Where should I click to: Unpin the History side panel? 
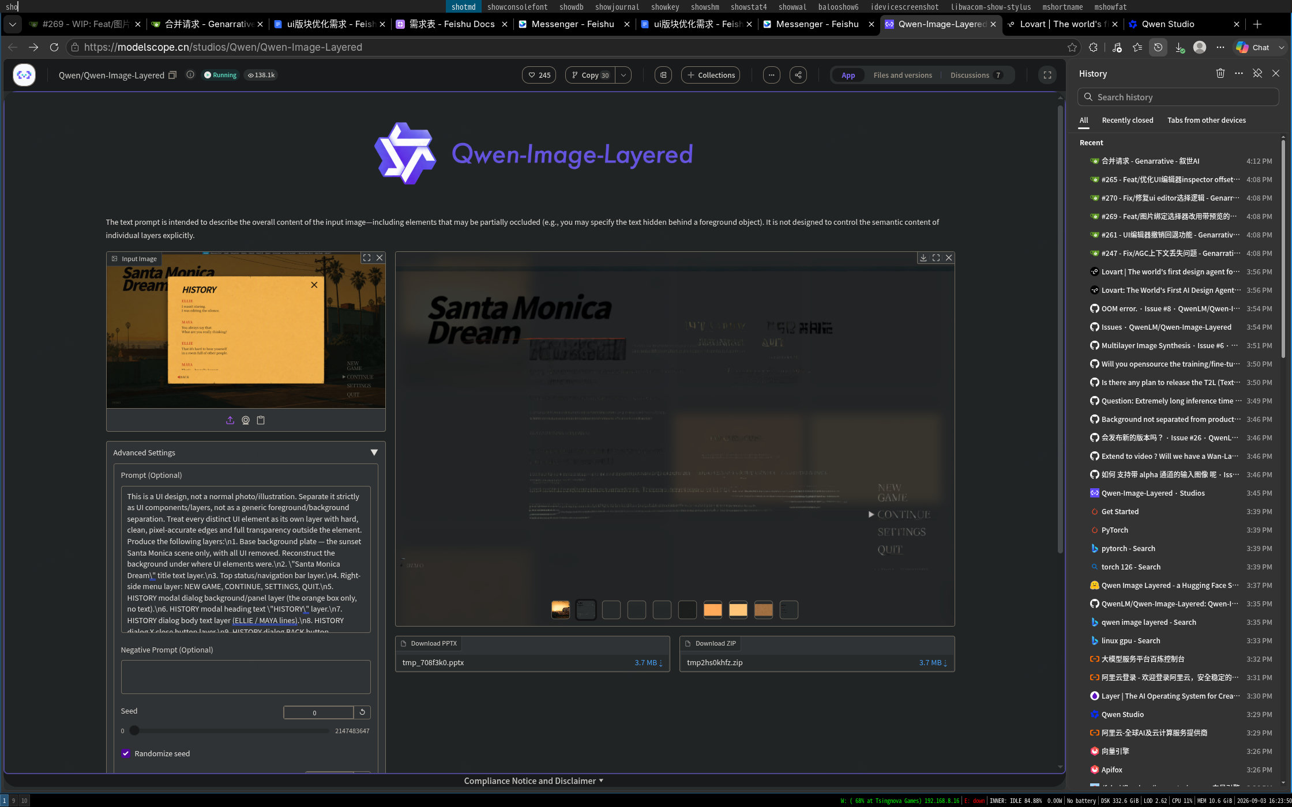pyautogui.click(x=1257, y=73)
